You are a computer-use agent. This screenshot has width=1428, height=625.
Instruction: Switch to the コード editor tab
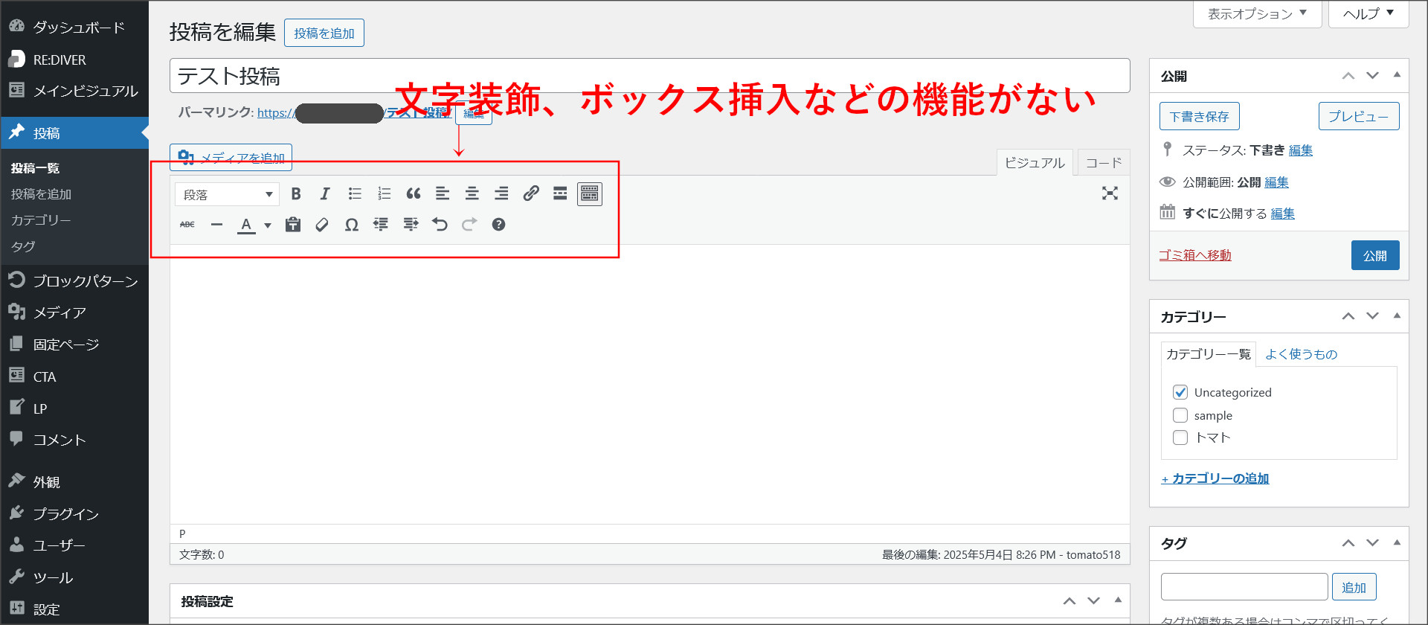click(x=1103, y=163)
